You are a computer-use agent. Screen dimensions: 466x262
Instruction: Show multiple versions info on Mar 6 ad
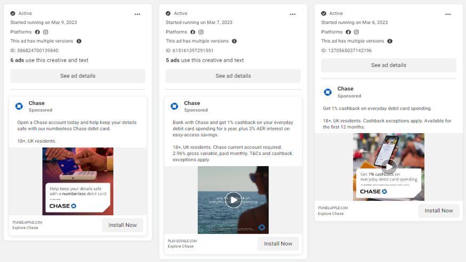[x=390, y=41]
